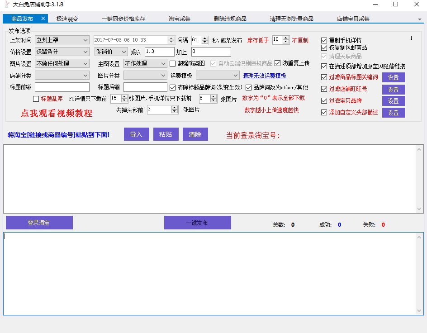This screenshot has height=333, width=427.
Task: Toggle the 超强防盗图 option
Action: pyautogui.click(x=173, y=63)
